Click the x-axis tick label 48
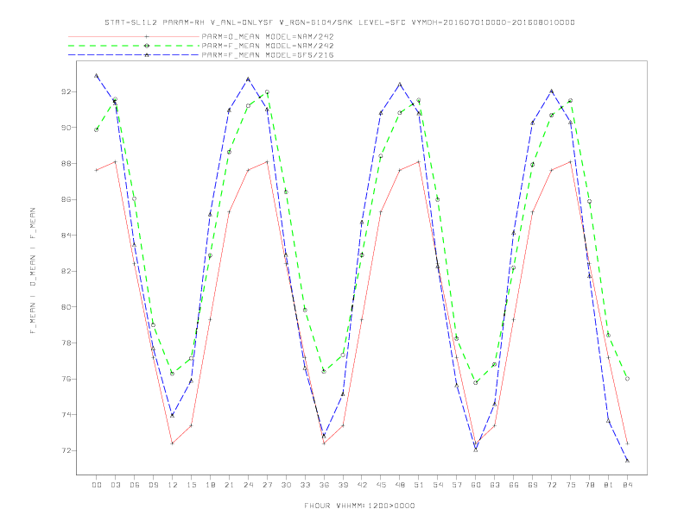Viewport: 684px width, 528px height. [400, 485]
